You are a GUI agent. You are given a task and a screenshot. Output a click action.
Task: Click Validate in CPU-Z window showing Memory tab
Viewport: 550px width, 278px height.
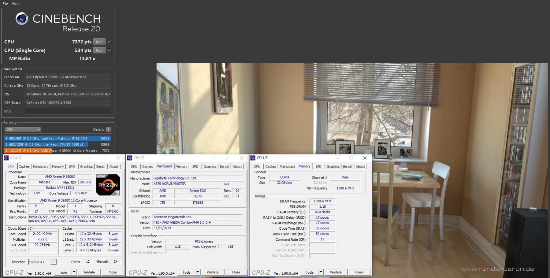click(x=336, y=272)
